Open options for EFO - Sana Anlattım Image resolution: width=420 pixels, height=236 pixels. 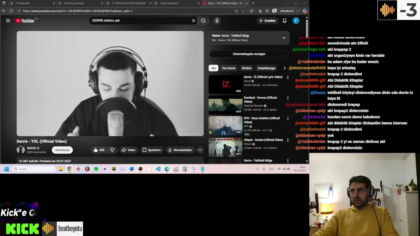coord(288,119)
